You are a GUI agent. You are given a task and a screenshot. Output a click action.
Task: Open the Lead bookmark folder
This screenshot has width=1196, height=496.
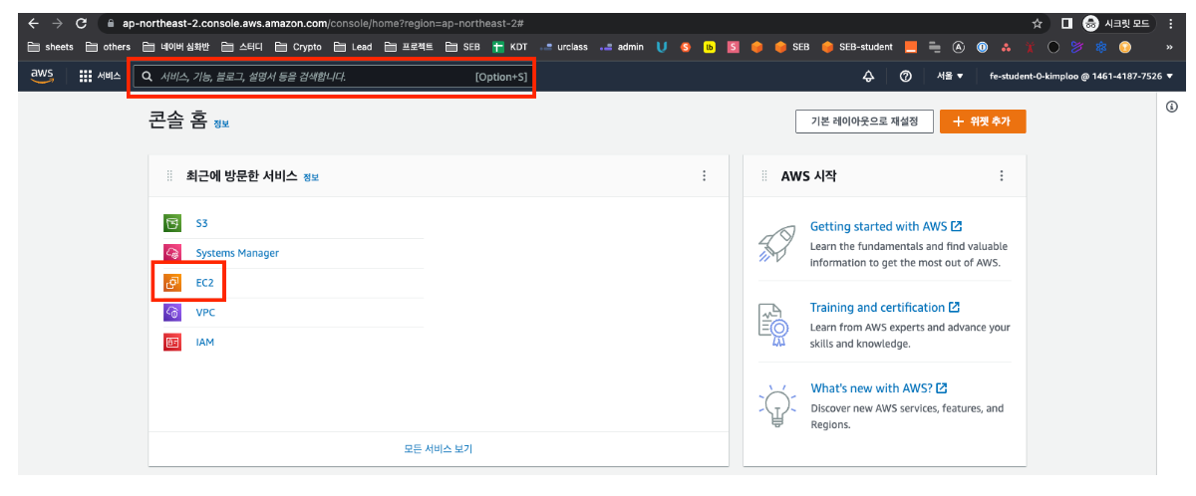[x=353, y=47]
